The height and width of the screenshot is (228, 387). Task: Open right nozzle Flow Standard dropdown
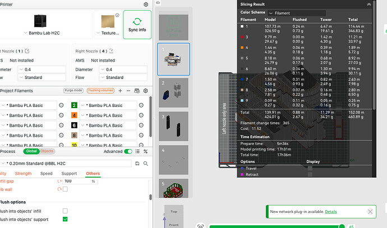123,77
